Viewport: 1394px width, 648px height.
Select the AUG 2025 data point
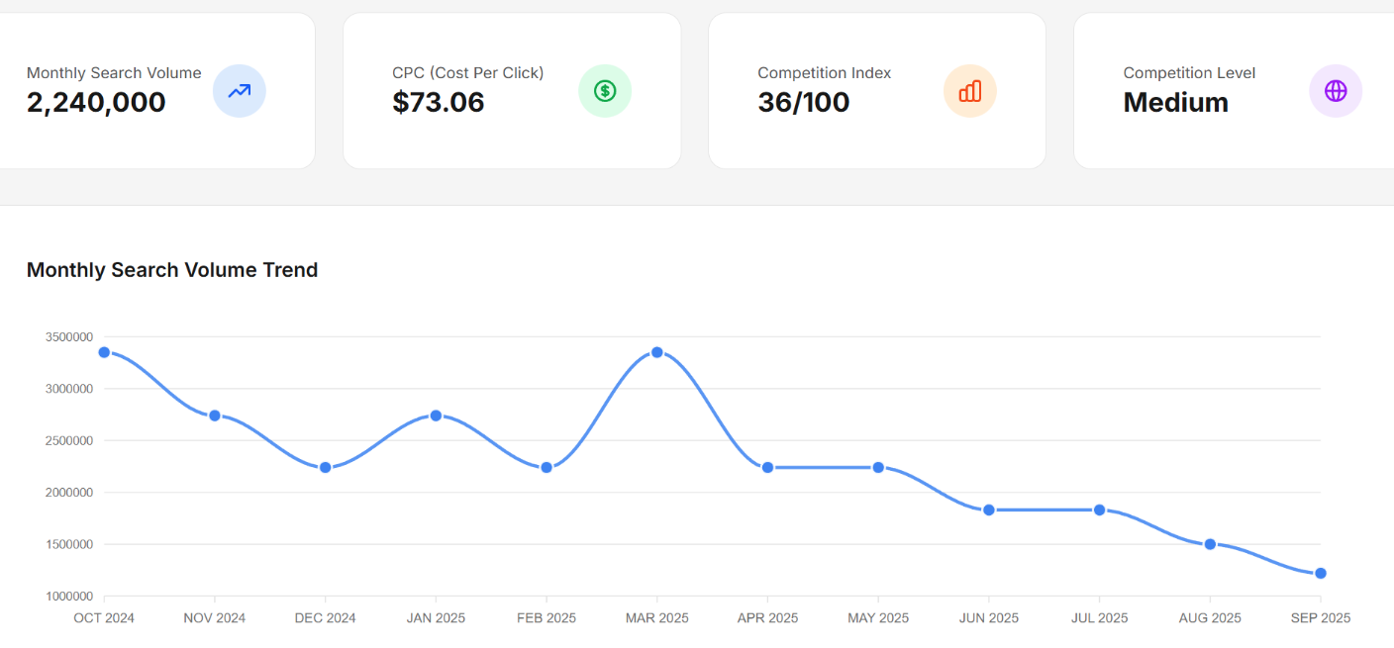pos(1210,544)
